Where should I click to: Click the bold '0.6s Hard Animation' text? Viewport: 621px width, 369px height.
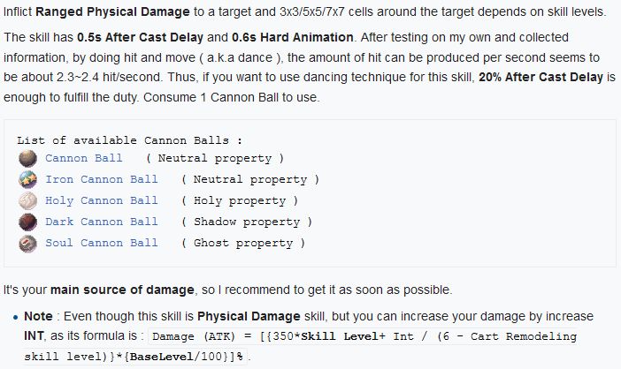295,42
